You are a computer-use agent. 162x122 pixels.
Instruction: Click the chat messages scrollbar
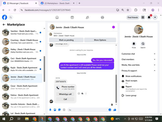116,89
